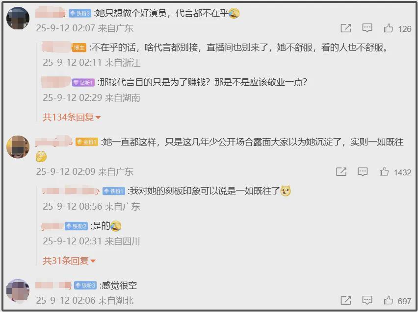Open the blurred username with 博主 badge

[x=56, y=47]
